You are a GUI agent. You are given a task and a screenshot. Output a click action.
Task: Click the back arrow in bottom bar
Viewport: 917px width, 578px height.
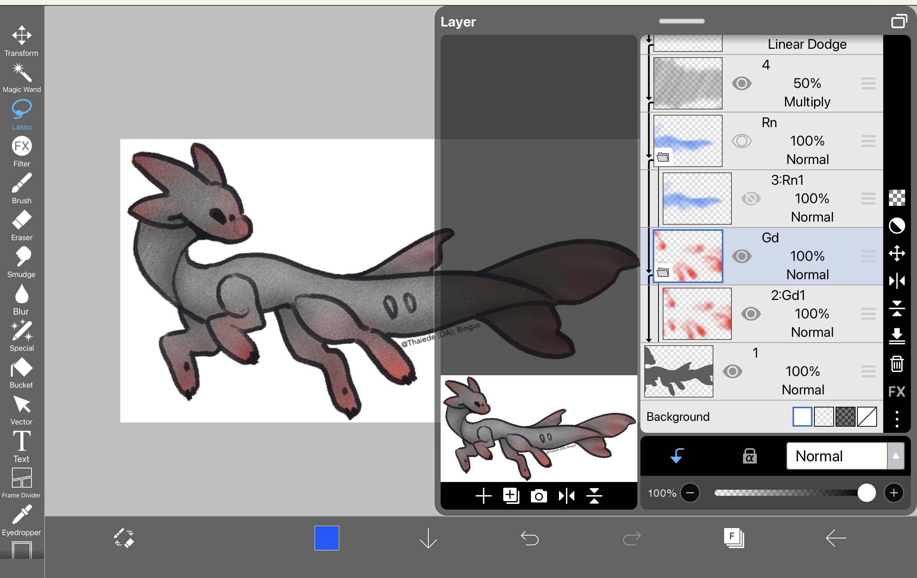pos(836,538)
